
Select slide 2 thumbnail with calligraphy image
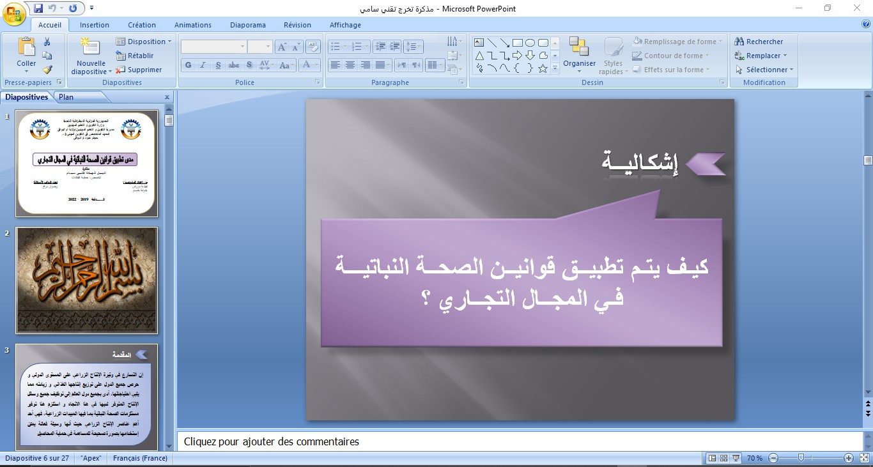click(86, 280)
